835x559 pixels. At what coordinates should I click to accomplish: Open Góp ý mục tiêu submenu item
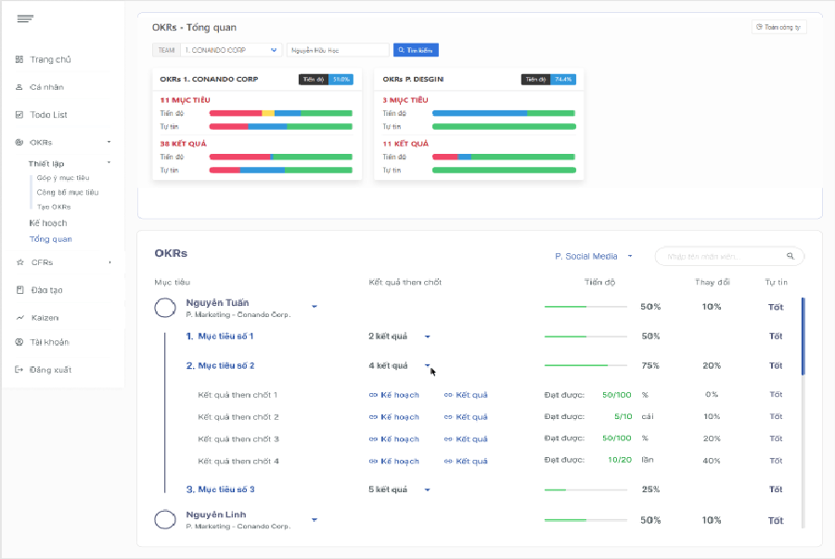[x=63, y=177]
